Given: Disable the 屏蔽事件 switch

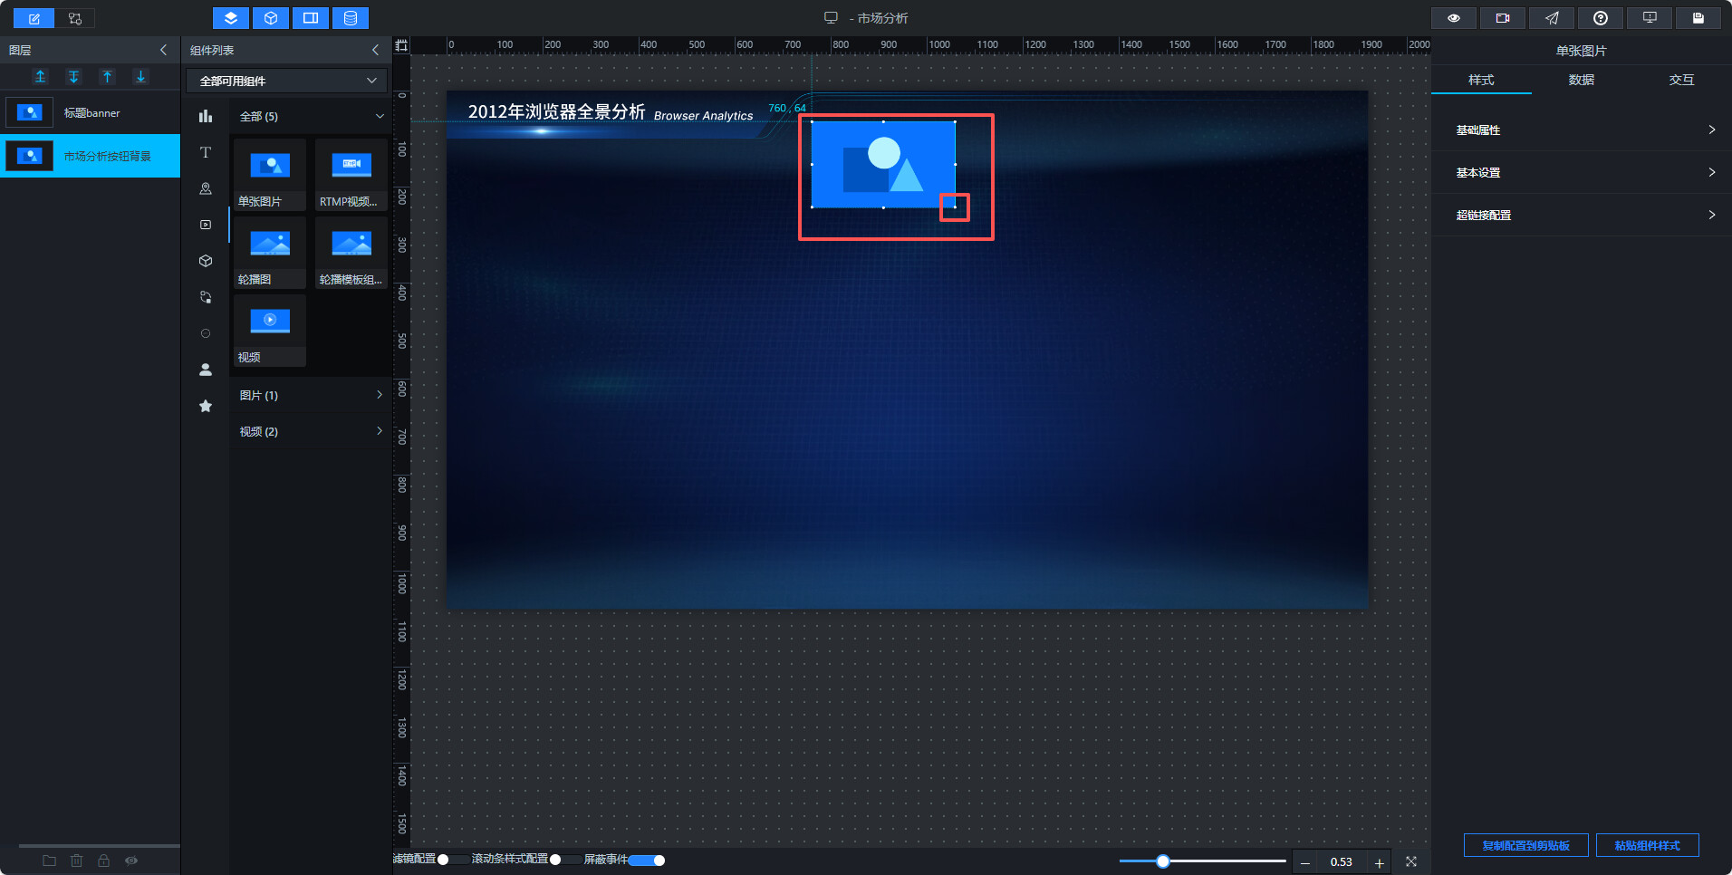Looking at the screenshot, I should coord(648,860).
